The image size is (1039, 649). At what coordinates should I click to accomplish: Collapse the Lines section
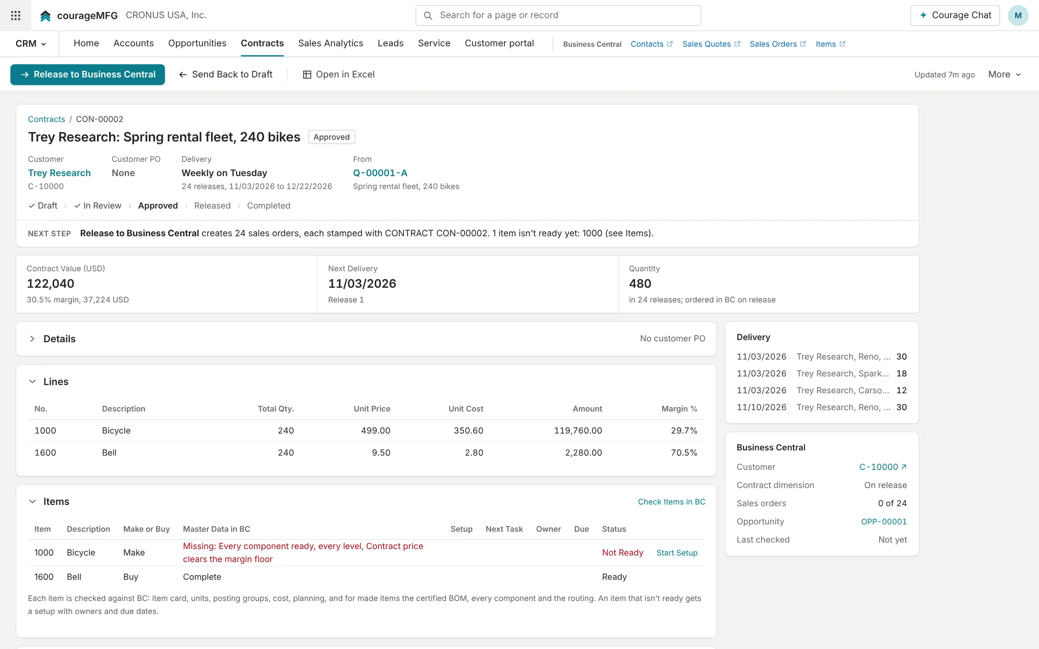point(32,382)
